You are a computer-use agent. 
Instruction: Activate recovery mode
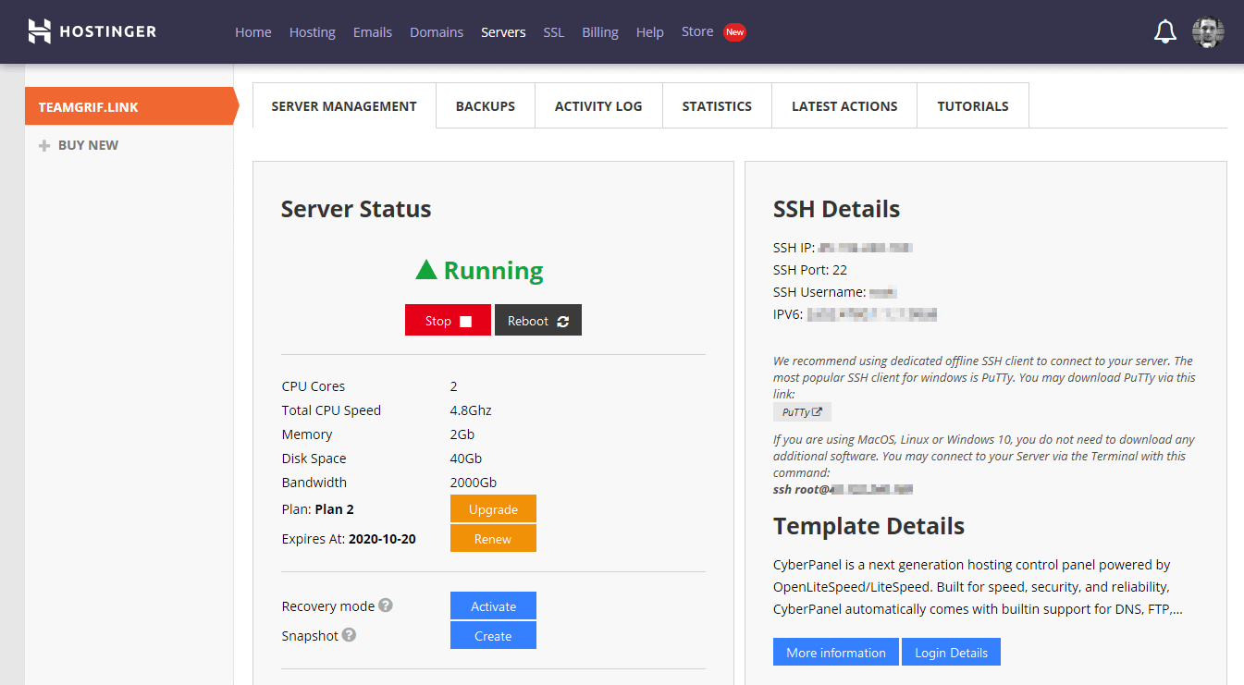[x=493, y=606]
